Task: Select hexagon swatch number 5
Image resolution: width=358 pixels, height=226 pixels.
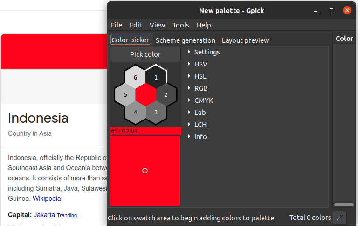Action: pyautogui.click(x=125, y=94)
